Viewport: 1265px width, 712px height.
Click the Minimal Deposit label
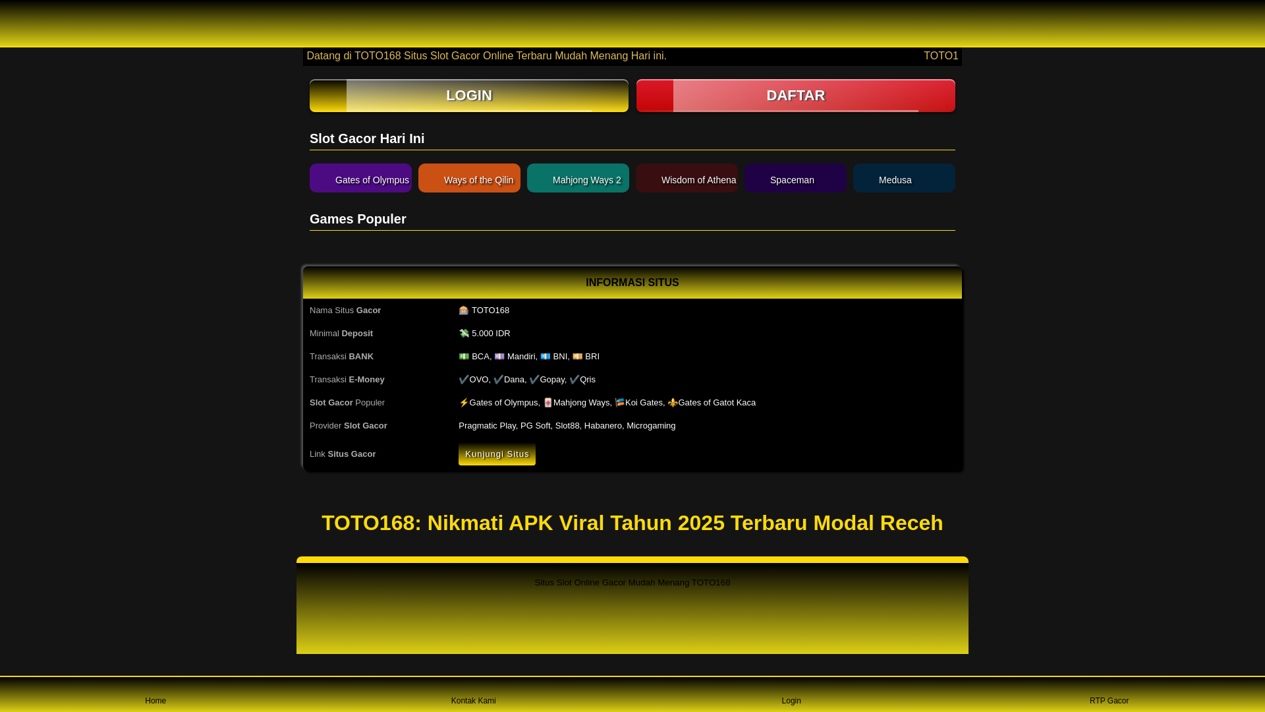341,334
